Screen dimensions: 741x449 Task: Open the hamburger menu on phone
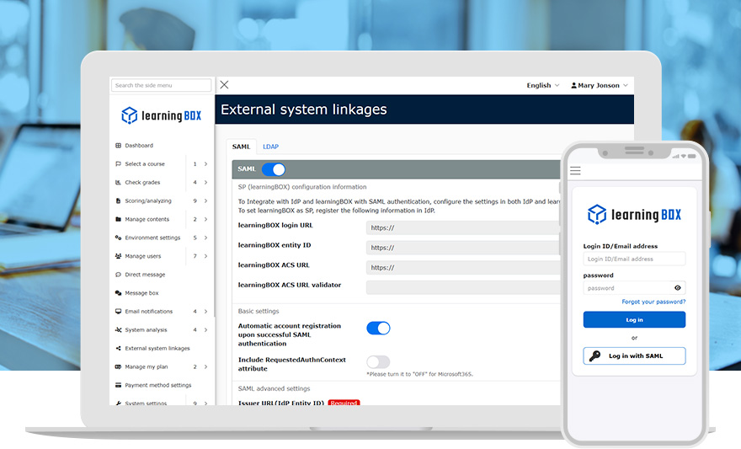[x=576, y=171]
